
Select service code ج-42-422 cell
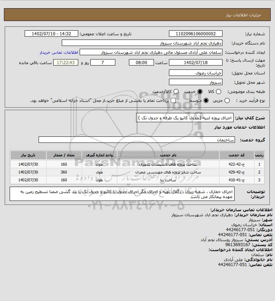tap(236, 164)
